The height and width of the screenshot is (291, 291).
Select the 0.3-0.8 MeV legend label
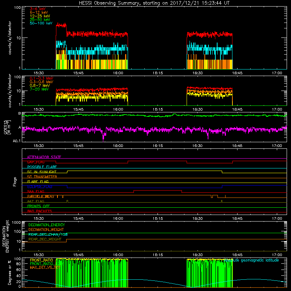point(41,82)
